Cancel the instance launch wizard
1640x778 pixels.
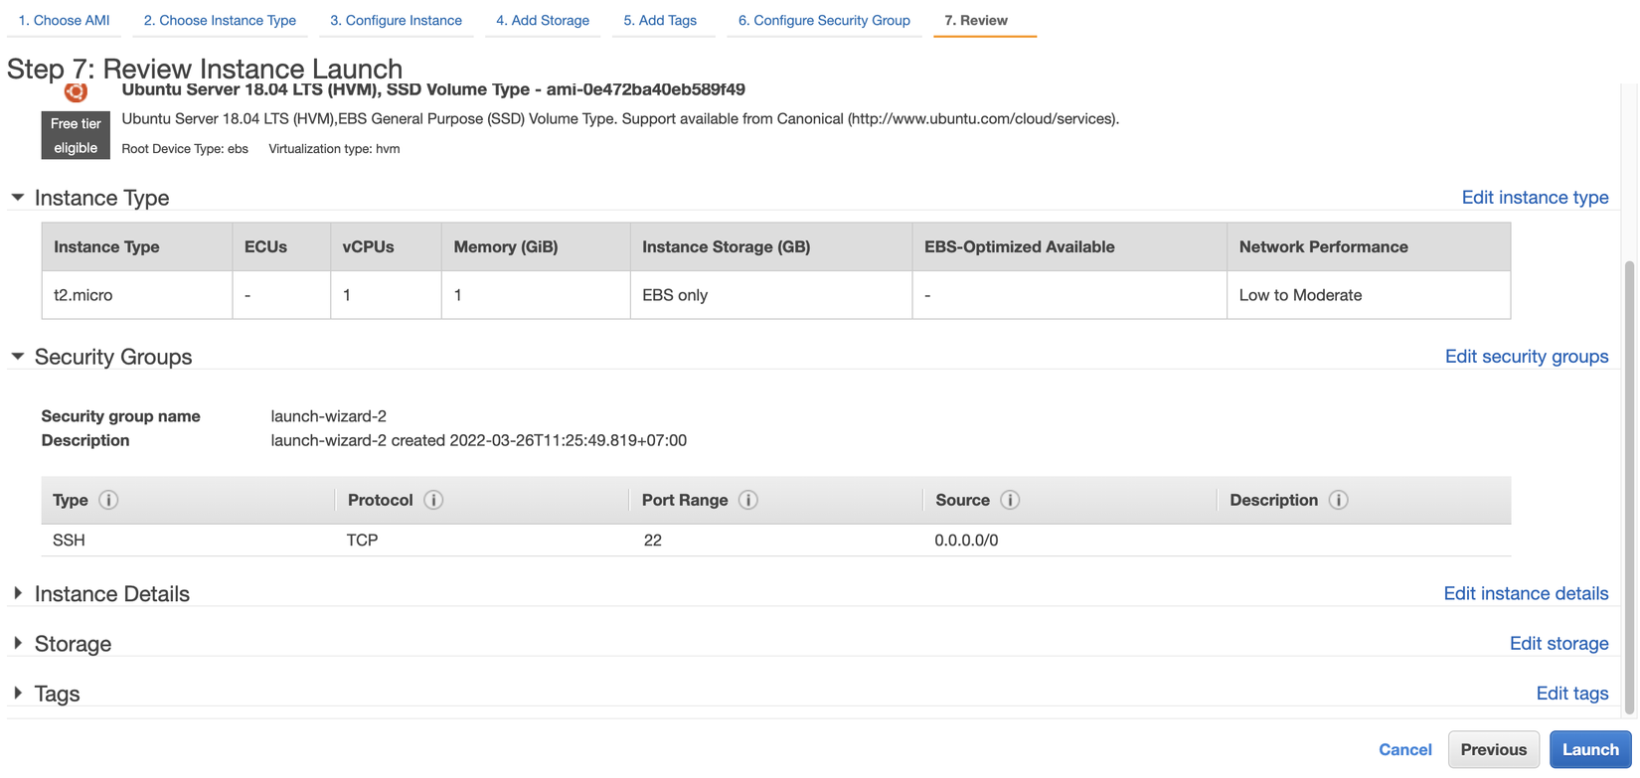click(1404, 749)
